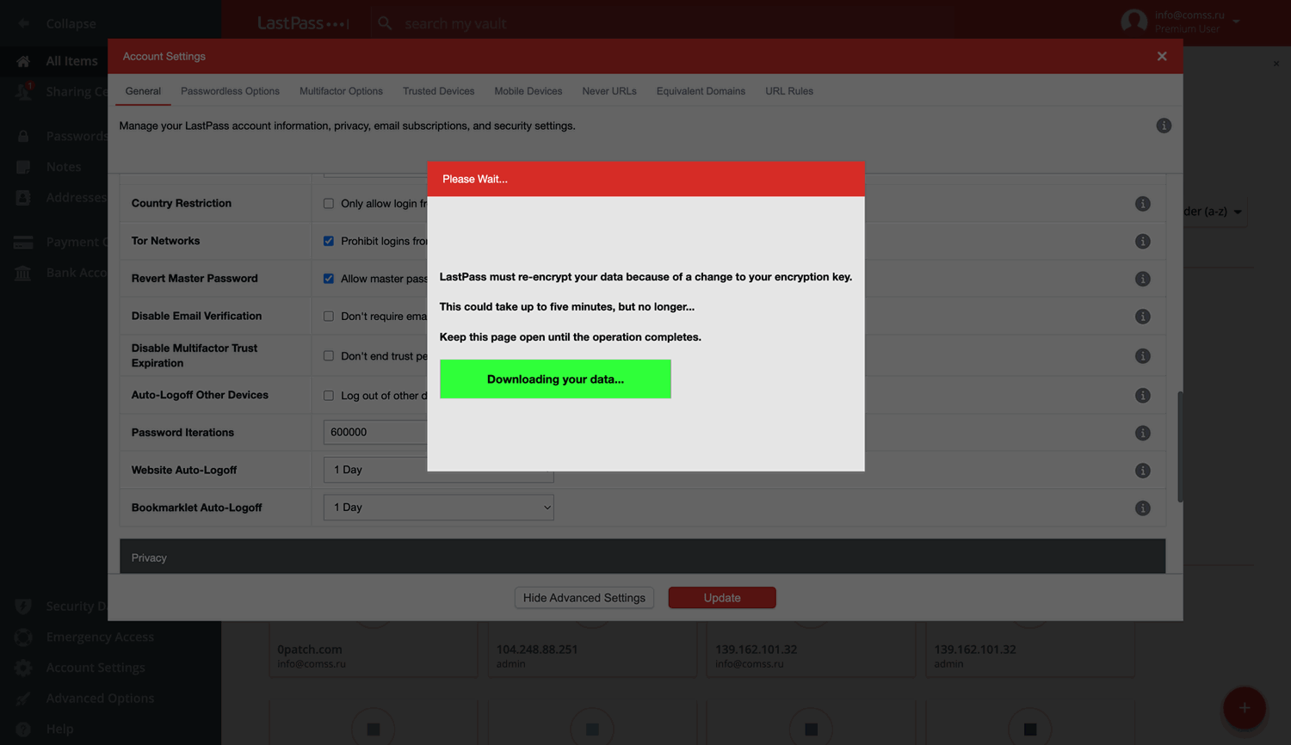Switch to the Equivalent Domains tab

(701, 91)
